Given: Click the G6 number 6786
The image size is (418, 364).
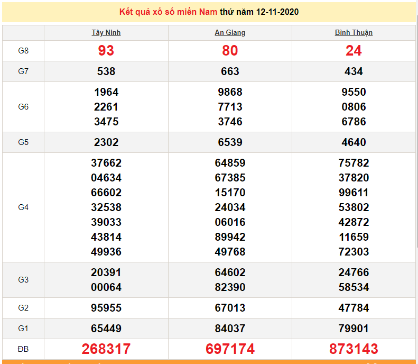Looking at the screenshot, I should [354, 122].
